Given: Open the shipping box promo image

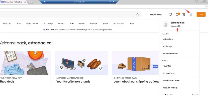Looking at the screenshot, I should tap(135, 63).
